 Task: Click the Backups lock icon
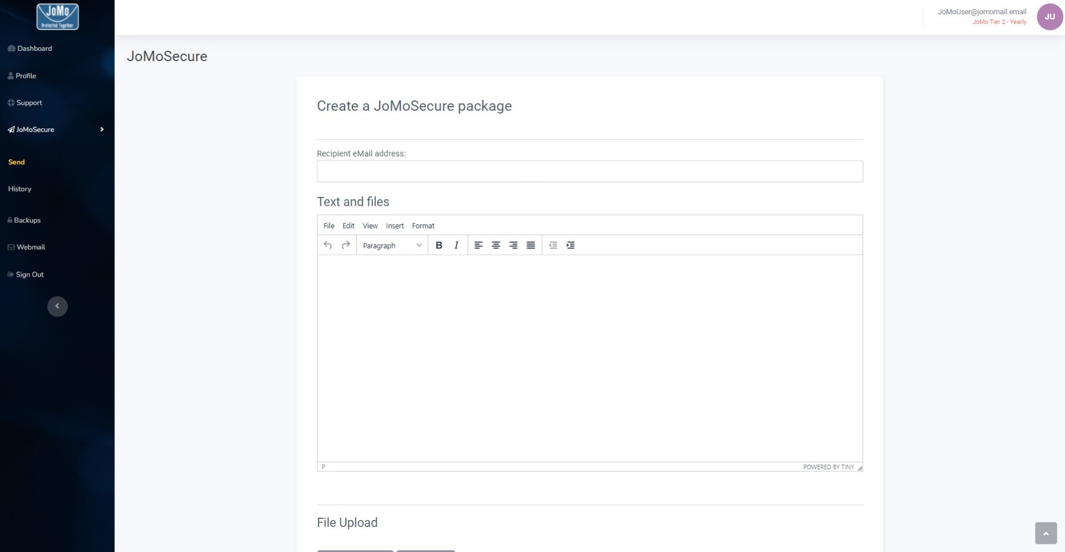click(10, 220)
